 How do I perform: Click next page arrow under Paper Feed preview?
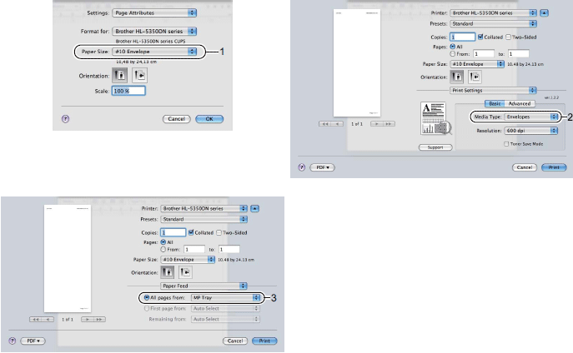[x=98, y=319]
